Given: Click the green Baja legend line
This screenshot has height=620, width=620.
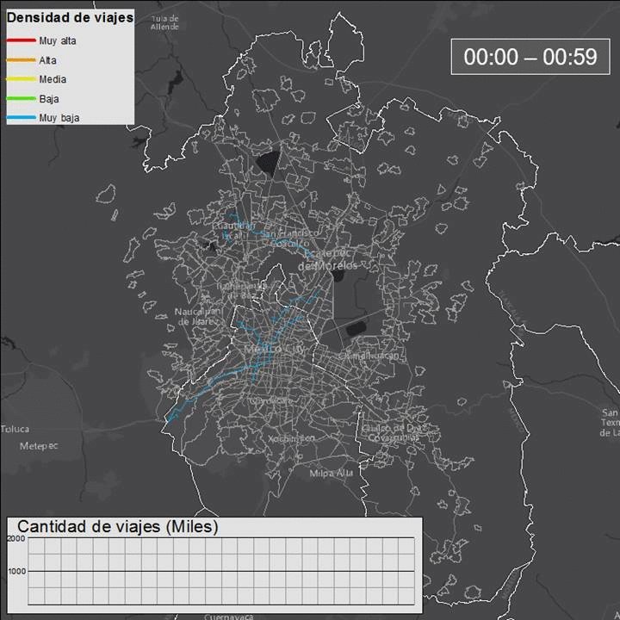Looking at the screenshot, I should point(21,99).
